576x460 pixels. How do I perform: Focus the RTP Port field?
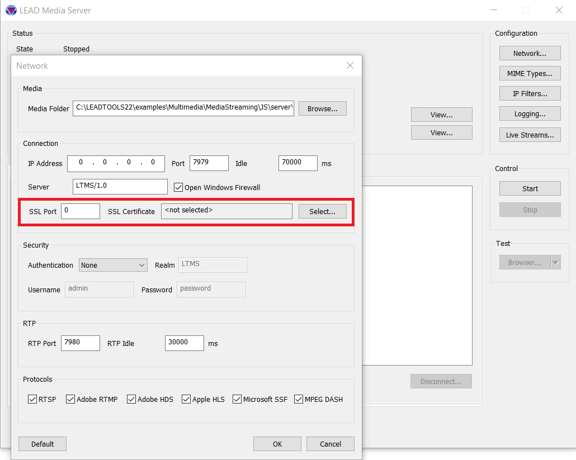(x=81, y=343)
